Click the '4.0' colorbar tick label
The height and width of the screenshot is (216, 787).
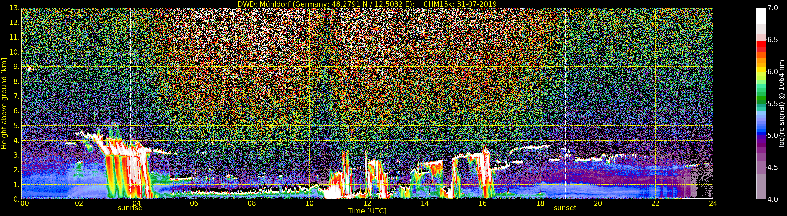click(773, 199)
